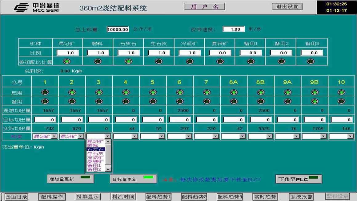Open the 实时趋势 real-time trend screen
The width and height of the screenshot is (357, 201).
[265, 197]
